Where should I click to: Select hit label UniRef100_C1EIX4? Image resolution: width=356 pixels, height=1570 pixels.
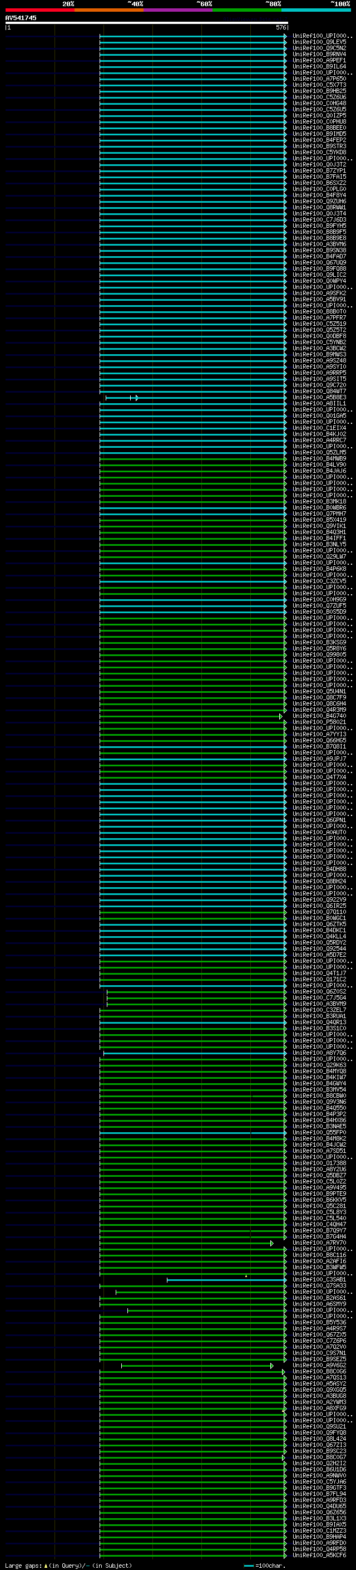(x=319, y=428)
